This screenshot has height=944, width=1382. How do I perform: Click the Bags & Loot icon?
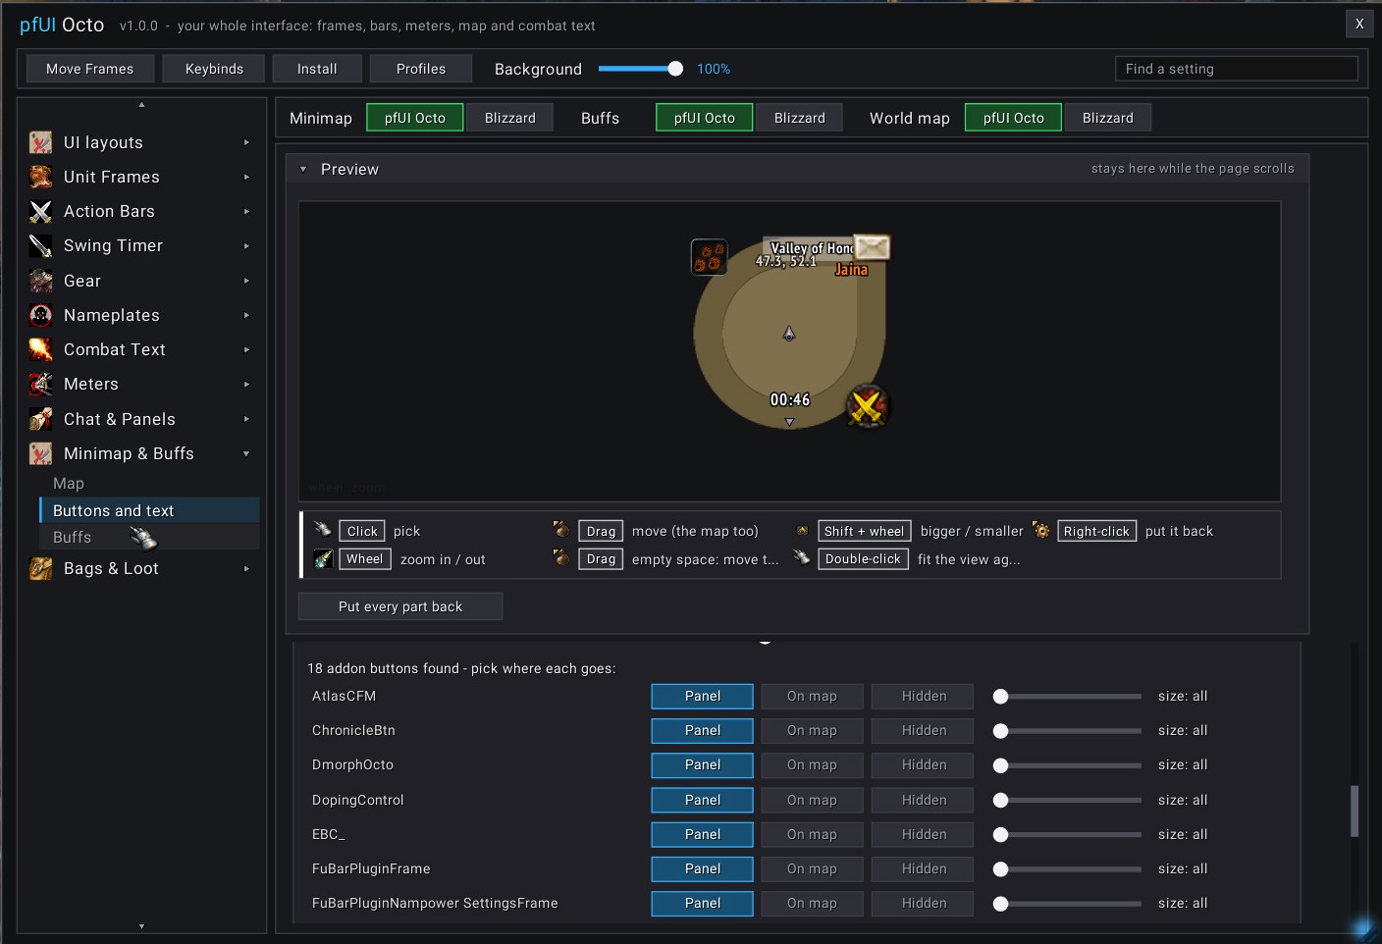coord(40,569)
